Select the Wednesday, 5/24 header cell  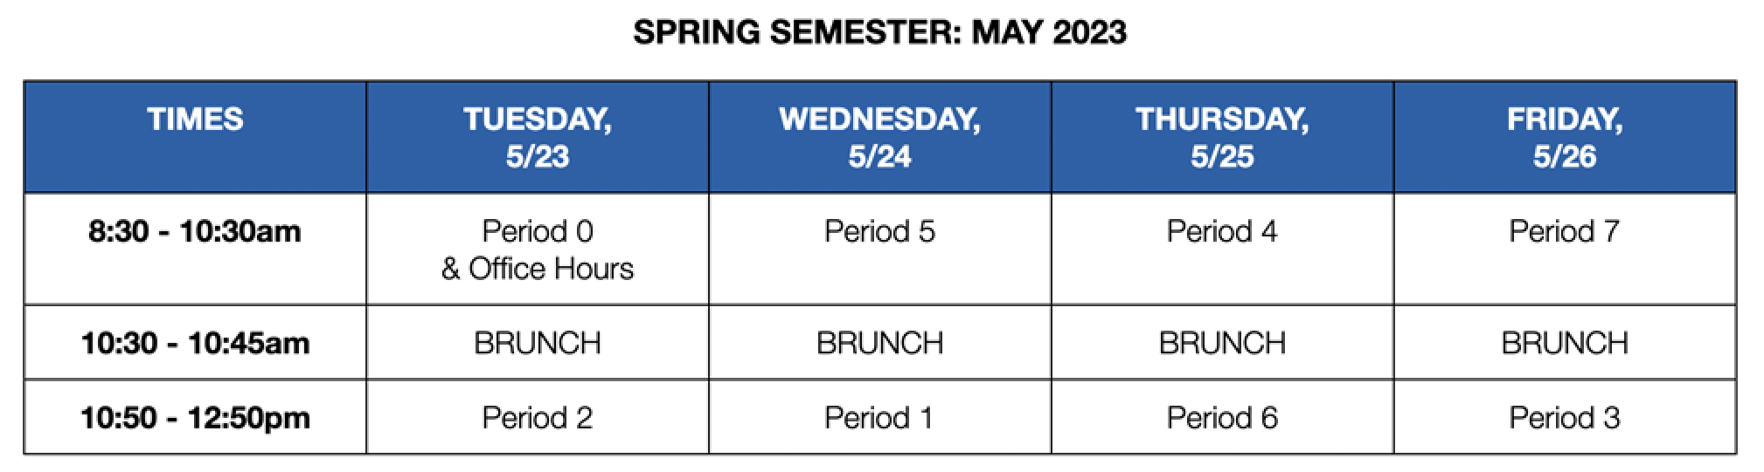tap(880, 137)
